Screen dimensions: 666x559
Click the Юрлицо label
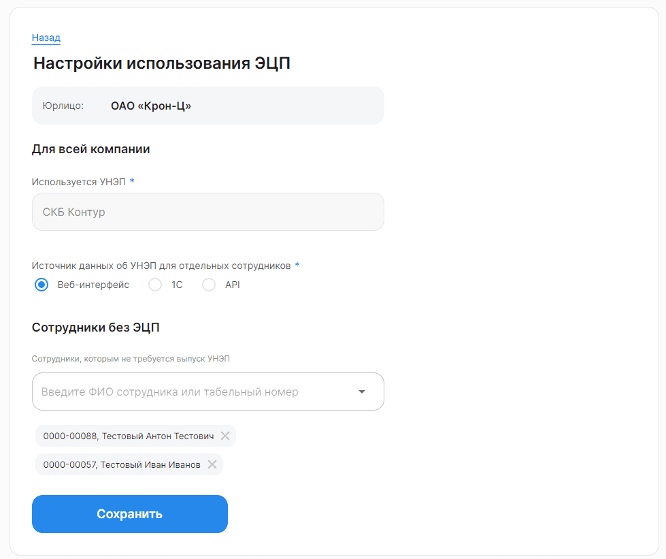point(63,106)
